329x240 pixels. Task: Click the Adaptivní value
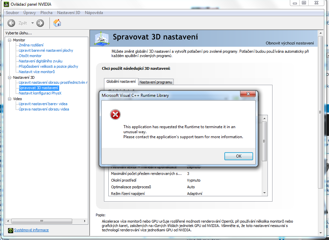(195, 194)
